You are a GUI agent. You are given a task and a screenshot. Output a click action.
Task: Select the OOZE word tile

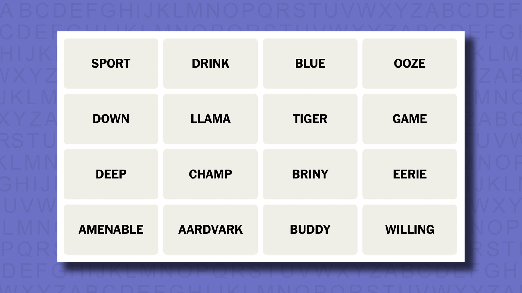(410, 63)
